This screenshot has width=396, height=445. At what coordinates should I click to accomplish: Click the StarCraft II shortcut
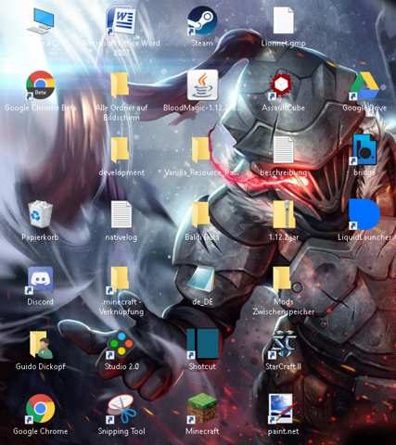pyautogui.click(x=283, y=344)
